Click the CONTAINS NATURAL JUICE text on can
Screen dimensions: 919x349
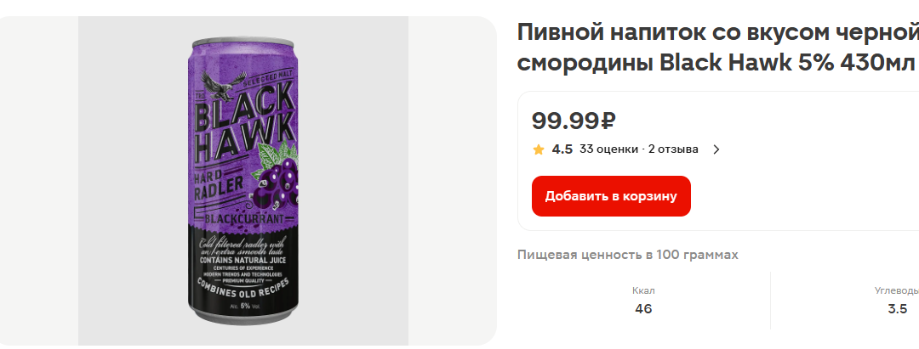coord(242,259)
